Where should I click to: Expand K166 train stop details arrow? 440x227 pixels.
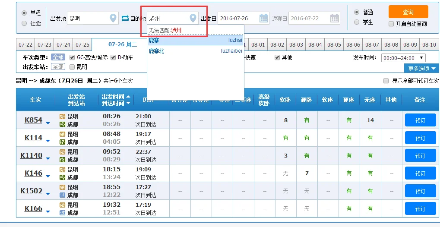point(48,211)
